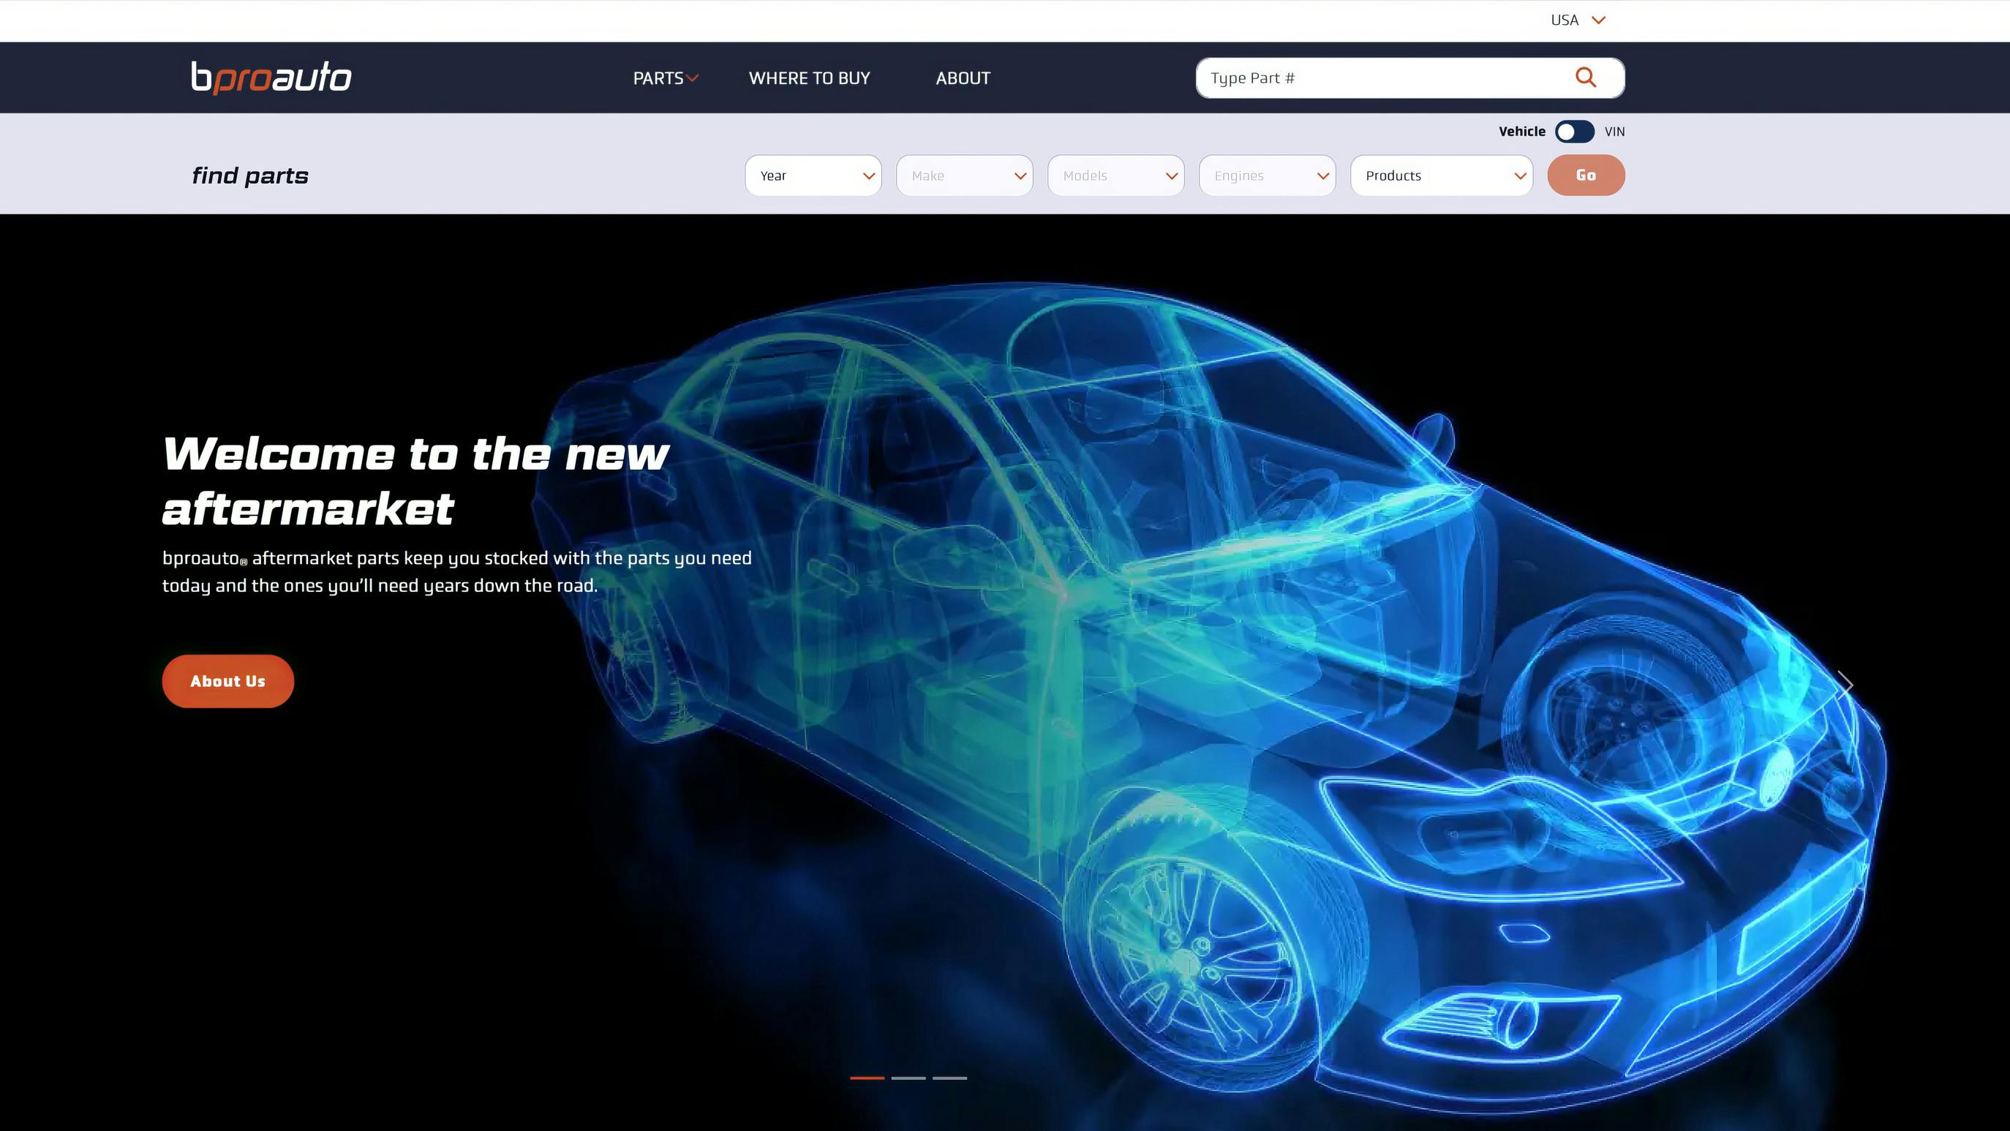Go to the ABOUT page
Viewport: 2010px width, 1131px height.
962,78
